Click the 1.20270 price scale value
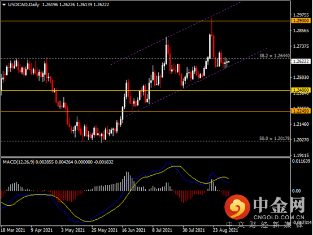This screenshot has height=235, width=313. point(301,140)
